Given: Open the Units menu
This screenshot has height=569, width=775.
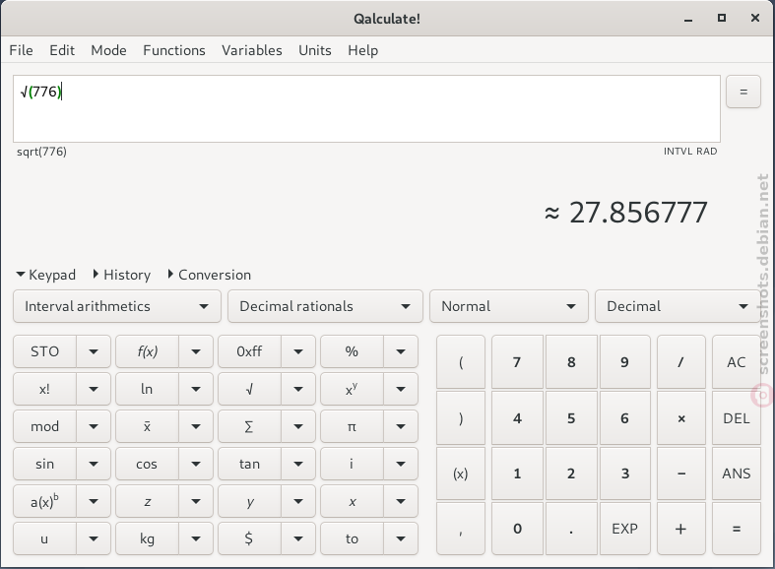Looking at the screenshot, I should 315,50.
